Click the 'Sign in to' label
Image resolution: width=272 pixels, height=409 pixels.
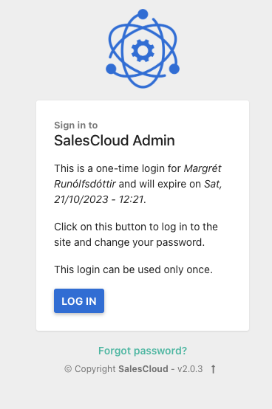pos(76,126)
